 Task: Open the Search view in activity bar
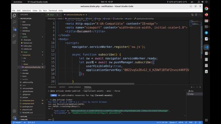coord(15,22)
